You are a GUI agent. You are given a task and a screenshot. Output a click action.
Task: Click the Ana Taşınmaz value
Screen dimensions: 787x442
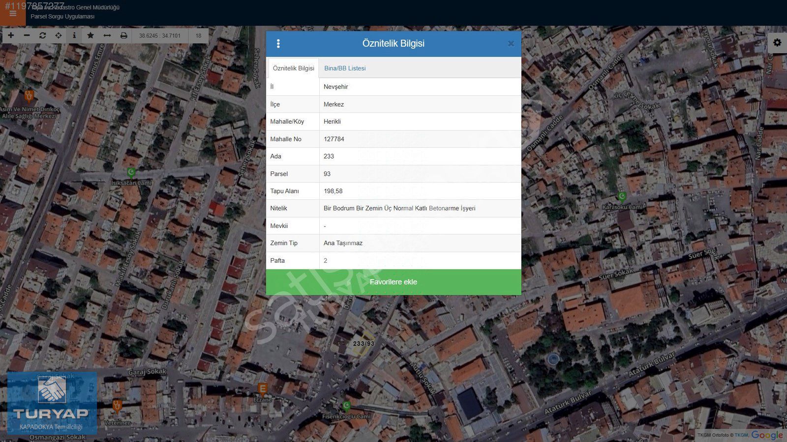tap(343, 243)
